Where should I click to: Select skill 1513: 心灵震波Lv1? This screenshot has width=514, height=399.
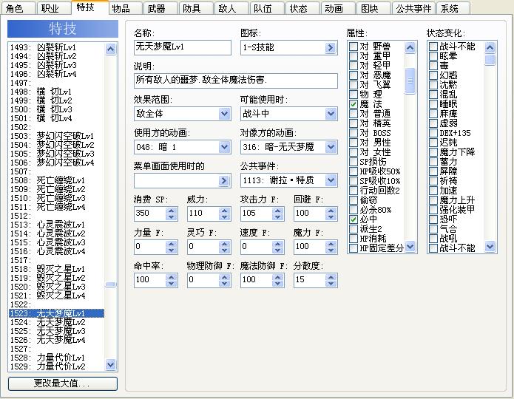56,225
